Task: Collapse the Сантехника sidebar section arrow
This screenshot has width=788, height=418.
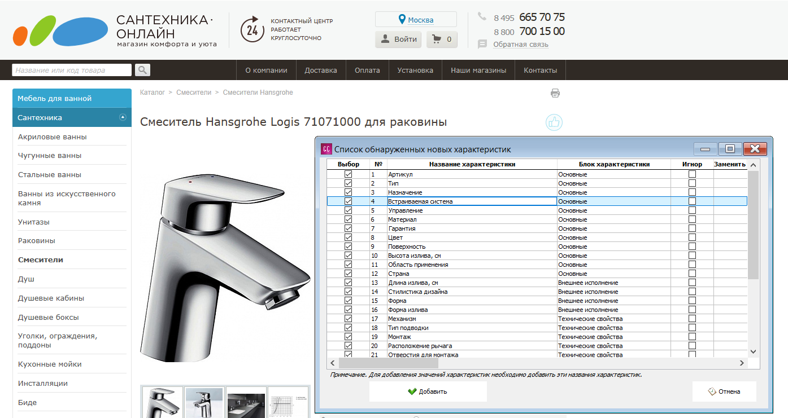Action: [123, 117]
